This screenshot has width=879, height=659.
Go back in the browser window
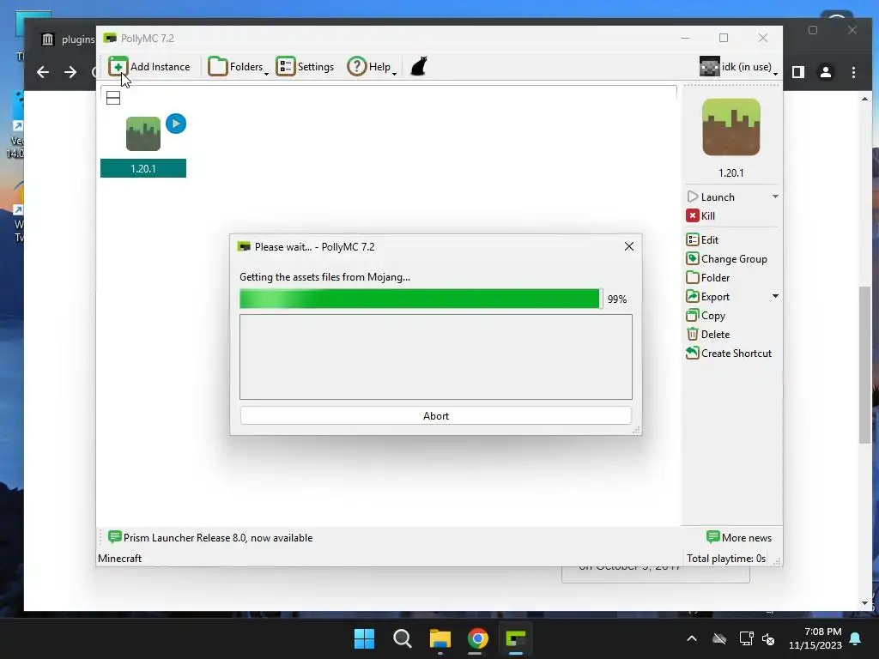click(43, 72)
